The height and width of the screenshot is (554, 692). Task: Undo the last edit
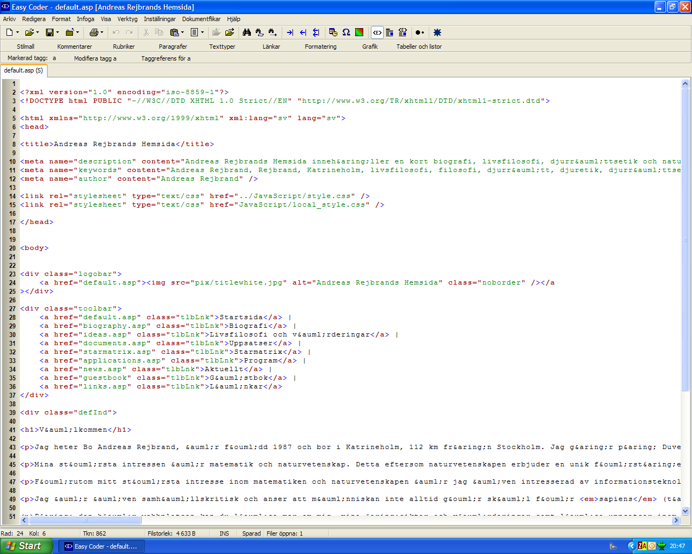click(116, 32)
